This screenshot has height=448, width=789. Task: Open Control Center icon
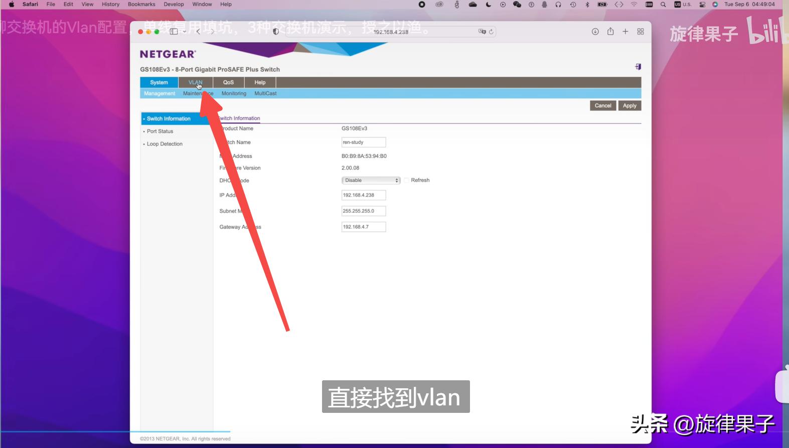click(x=702, y=4)
